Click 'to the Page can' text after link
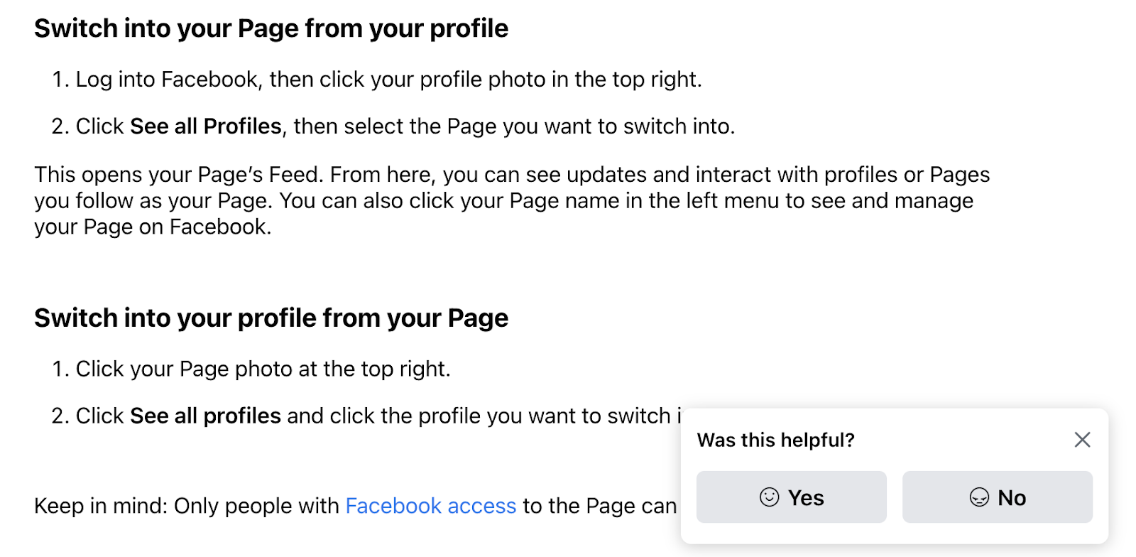The height and width of the screenshot is (557, 1136). pos(599,506)
